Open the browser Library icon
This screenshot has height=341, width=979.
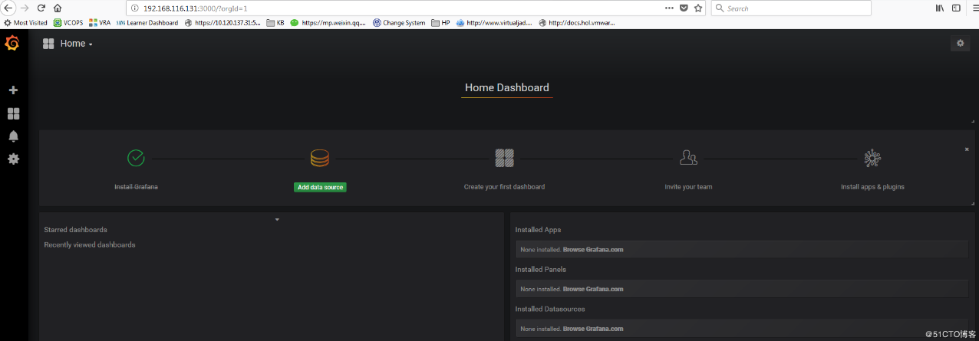[939, 8]
